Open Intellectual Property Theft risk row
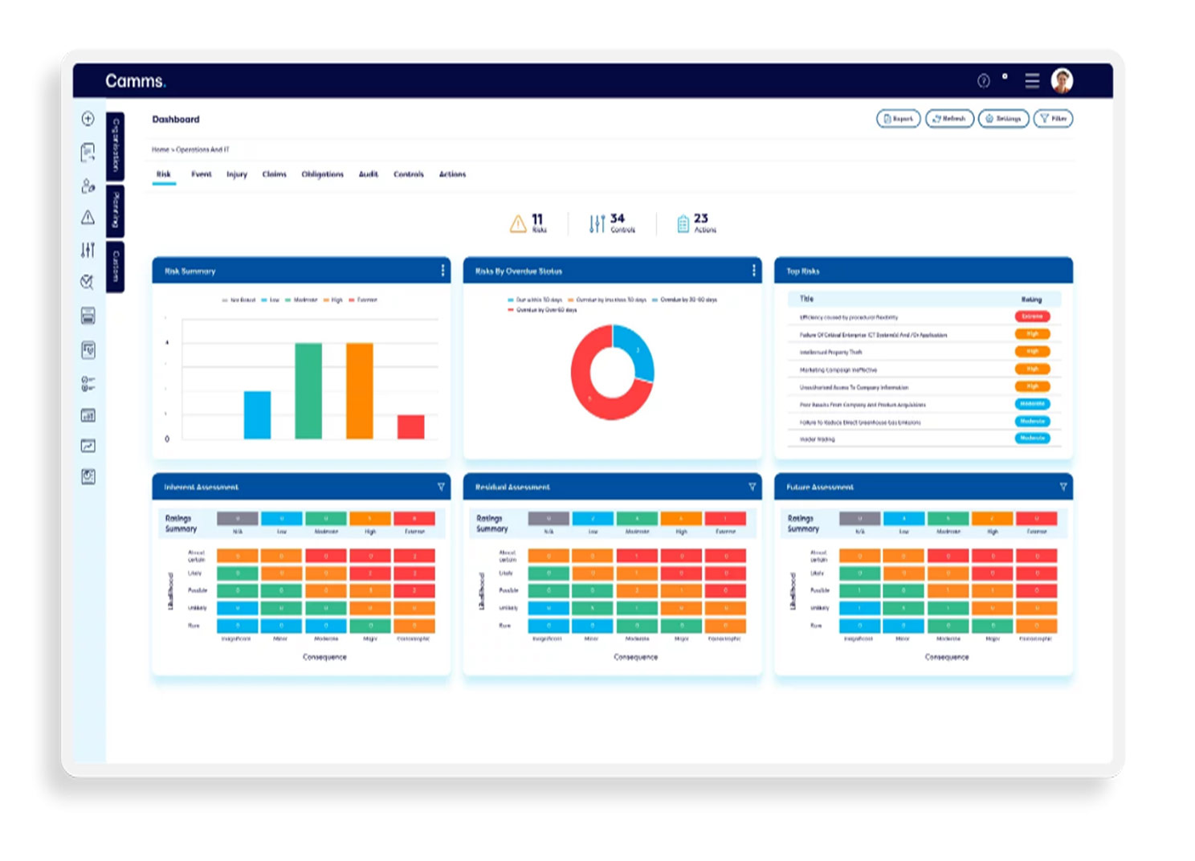Screen dimensions: 1195x861 [x=925, y=352]
